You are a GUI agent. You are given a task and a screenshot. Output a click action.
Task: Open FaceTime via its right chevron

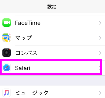click(100, 23)
